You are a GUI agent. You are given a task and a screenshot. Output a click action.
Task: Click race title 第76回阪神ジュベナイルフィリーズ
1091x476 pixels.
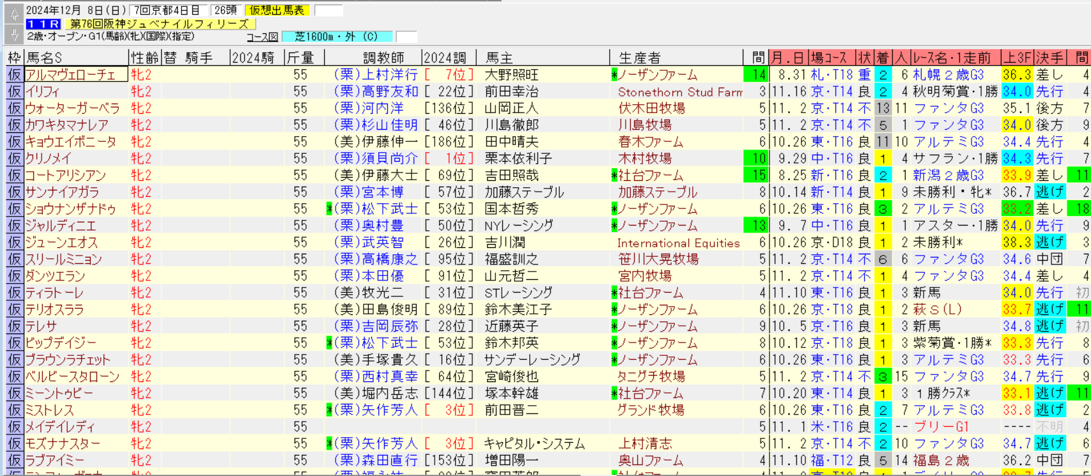[x=160, y=24]
